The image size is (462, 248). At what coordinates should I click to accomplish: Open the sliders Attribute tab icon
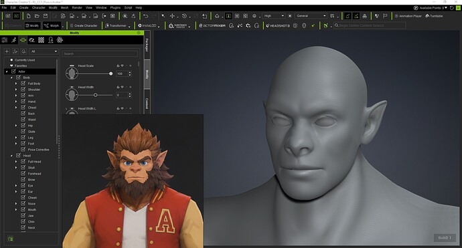5,40
